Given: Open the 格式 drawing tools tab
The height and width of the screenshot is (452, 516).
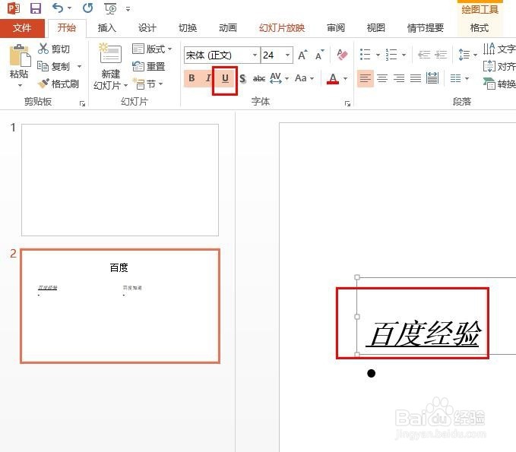Looking at the screenshot, I should [x=479, y=28].
